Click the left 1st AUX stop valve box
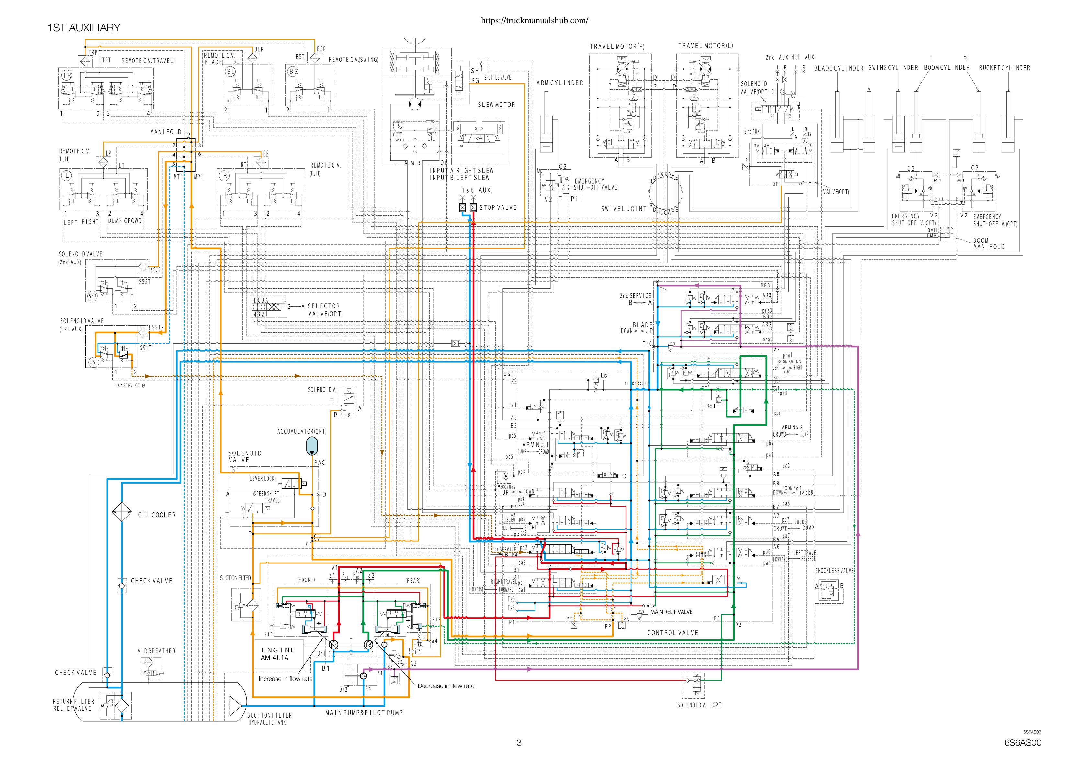This screenshot has height=757, width=1071. [462, 207]
